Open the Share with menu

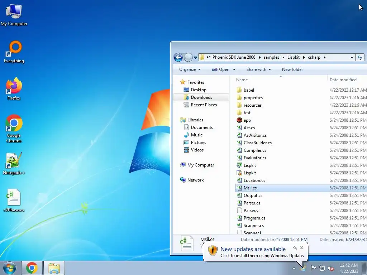tap(259, 69)
